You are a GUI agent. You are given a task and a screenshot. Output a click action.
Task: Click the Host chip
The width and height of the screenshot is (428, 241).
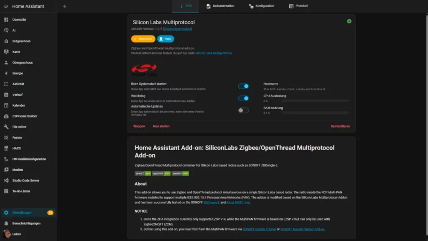(166, 39)
